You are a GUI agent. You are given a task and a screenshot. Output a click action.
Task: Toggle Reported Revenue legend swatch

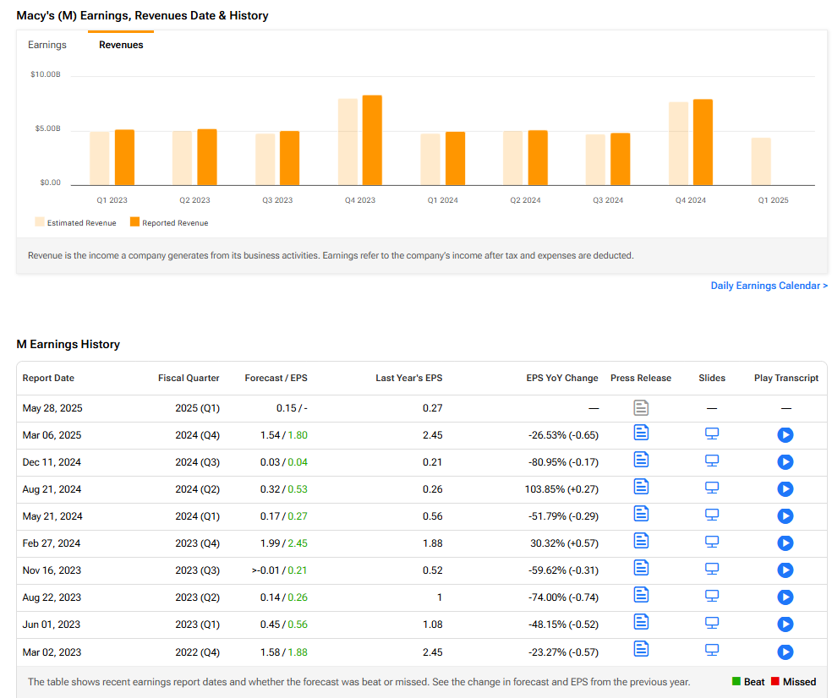(134, 221)
